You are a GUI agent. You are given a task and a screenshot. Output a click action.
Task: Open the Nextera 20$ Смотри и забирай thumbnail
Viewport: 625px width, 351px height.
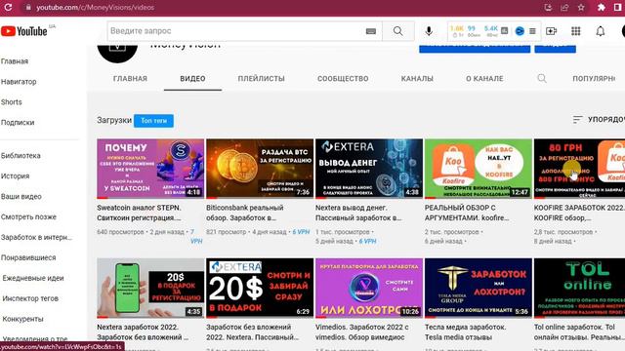coord(260,288)
